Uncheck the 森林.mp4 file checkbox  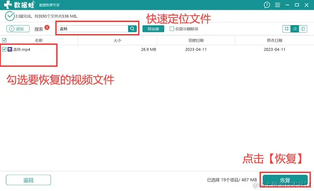4,49
